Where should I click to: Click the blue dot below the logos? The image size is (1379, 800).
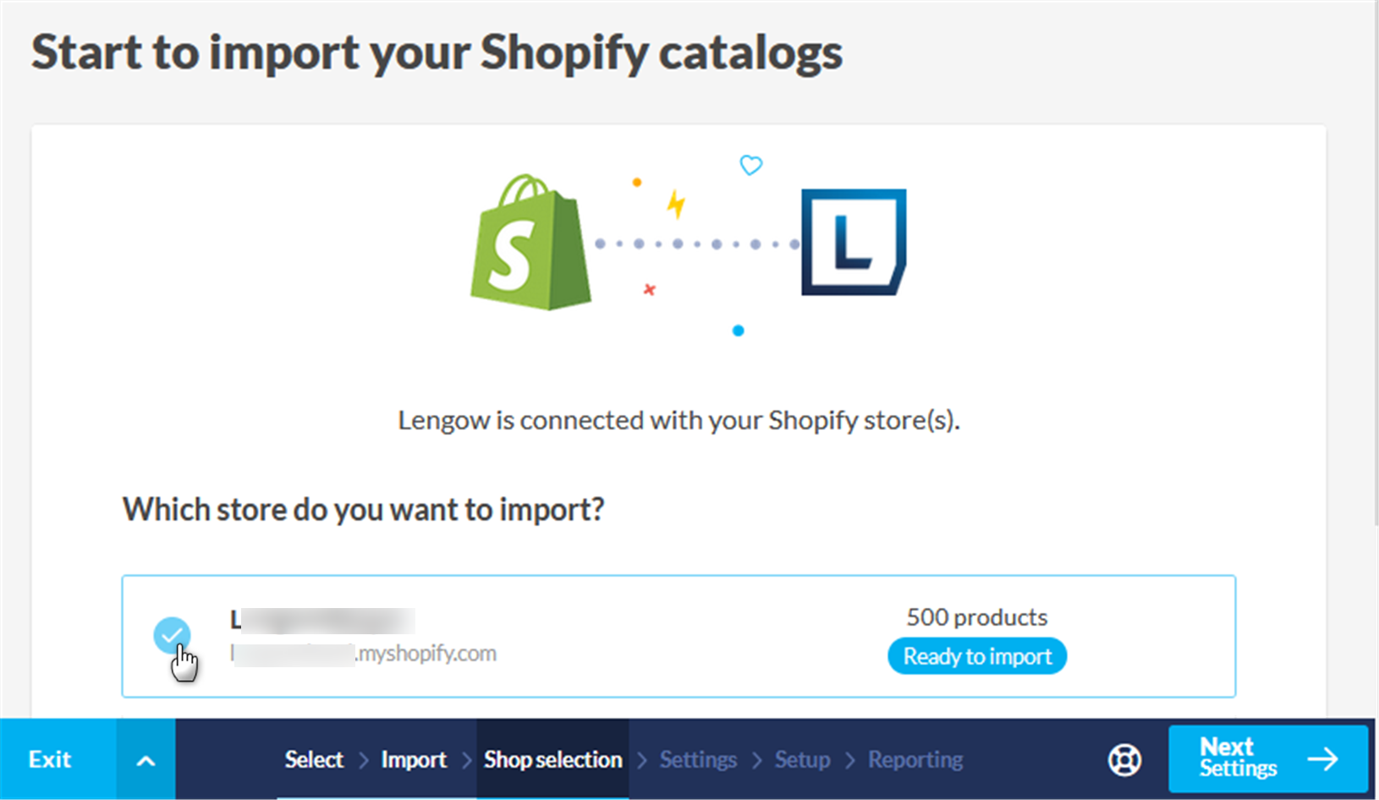(739, 331)
